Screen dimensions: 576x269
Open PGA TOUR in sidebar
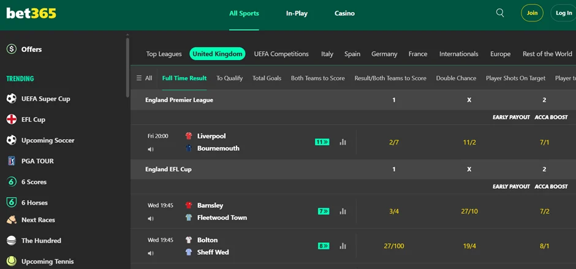tap(37, 161)
